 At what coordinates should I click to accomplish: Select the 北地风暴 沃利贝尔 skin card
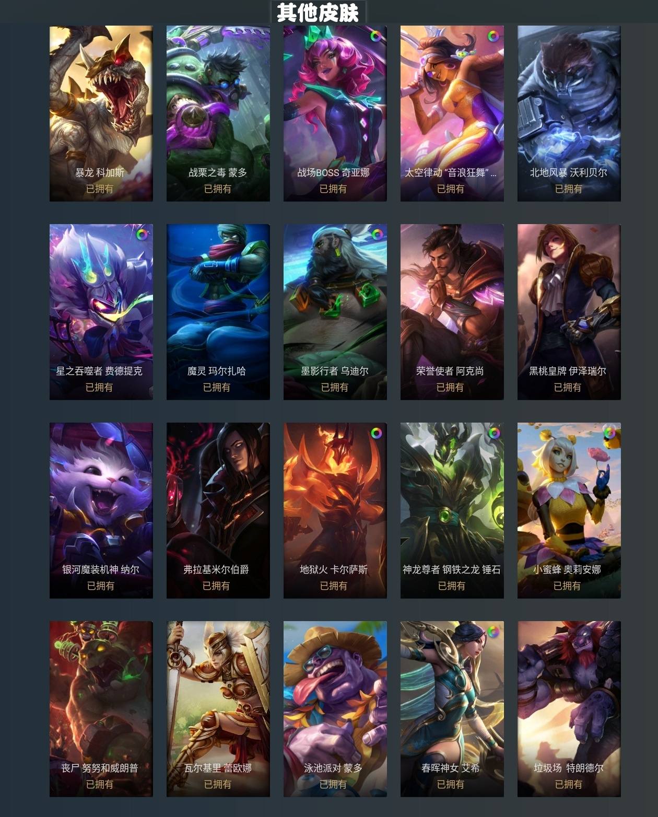pos(569,113)
